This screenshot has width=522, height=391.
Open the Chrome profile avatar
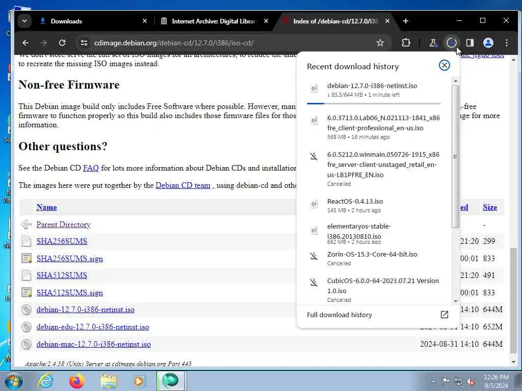point(488,43)
